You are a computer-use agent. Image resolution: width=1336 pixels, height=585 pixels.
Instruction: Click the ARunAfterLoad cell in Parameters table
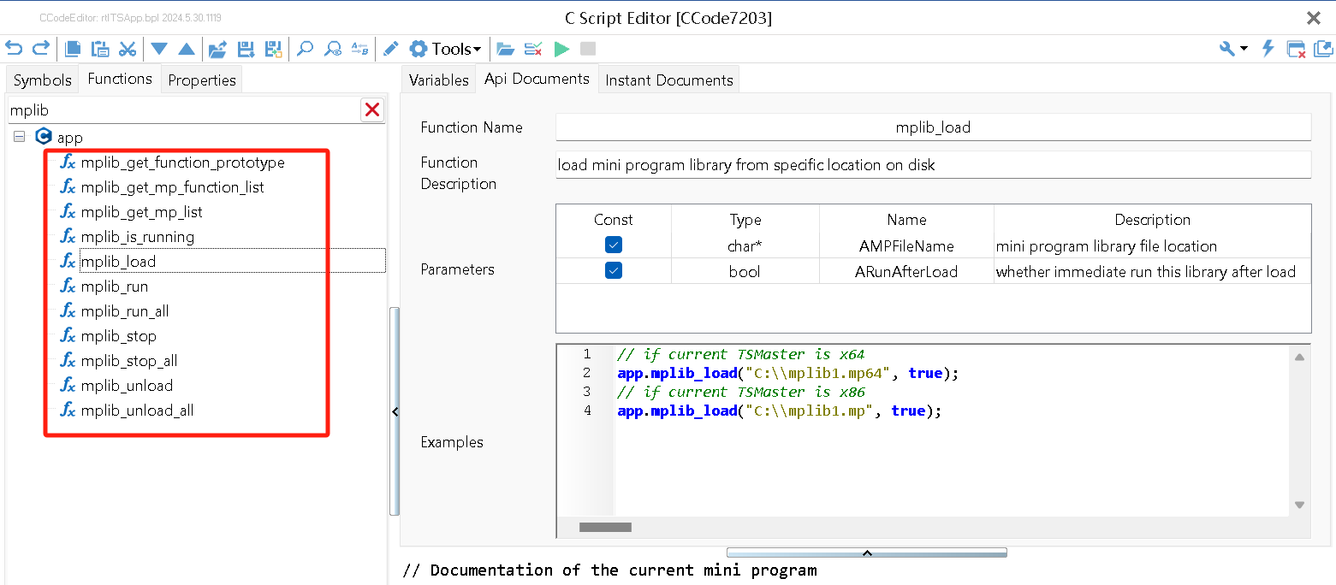[906, 271]
